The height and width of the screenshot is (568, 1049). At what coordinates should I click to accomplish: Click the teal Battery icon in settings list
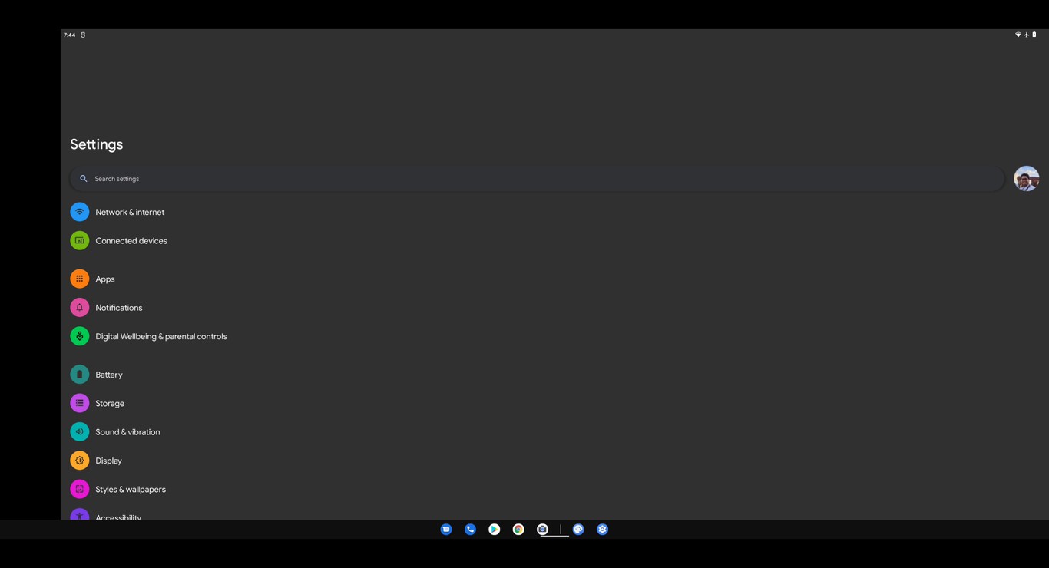(80, 374)
